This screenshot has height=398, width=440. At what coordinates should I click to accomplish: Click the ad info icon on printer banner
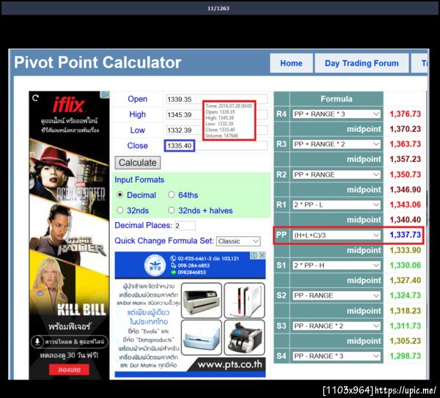coord(254,255)
